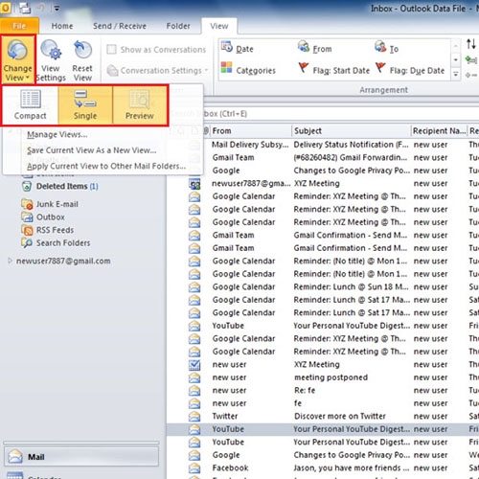Click the task icon beside new user XYZ Meeting

194,365
